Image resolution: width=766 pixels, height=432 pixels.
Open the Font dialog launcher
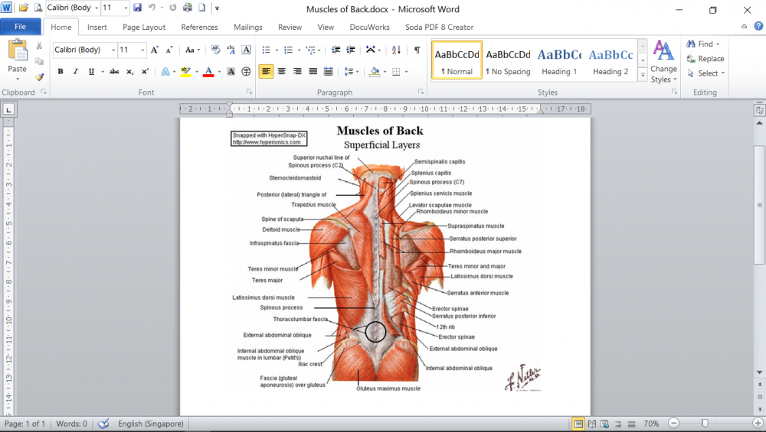tap(249, 92)
